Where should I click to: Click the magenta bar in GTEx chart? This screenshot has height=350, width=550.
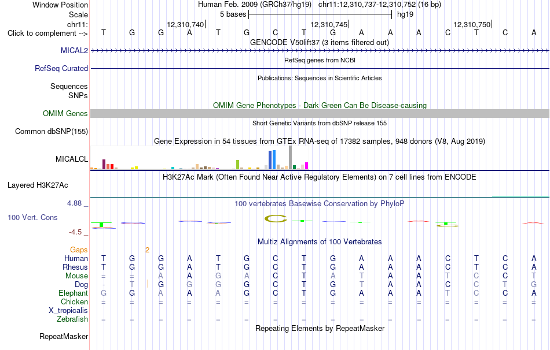[307, 166]
